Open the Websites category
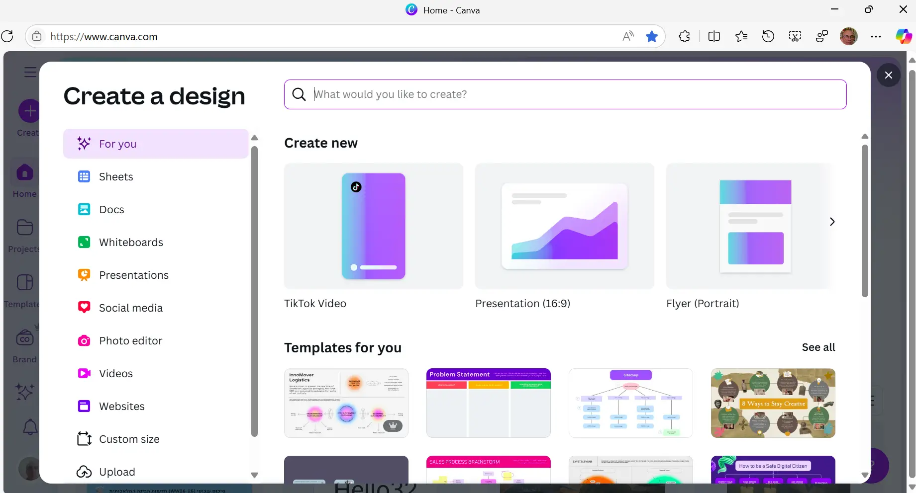This screenshot has width=916, height=493. (156, 406)
